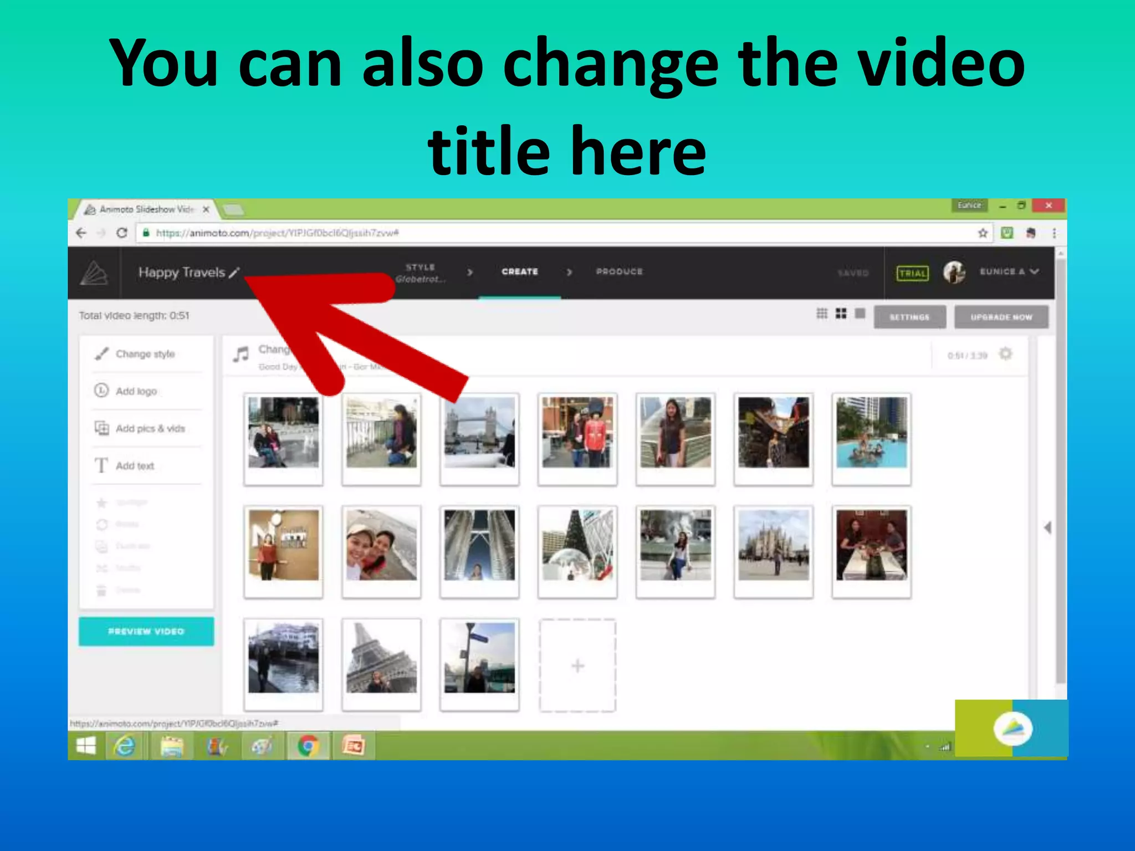
Task: Open File Explorer from taskbar
Action: click(171, 746)
